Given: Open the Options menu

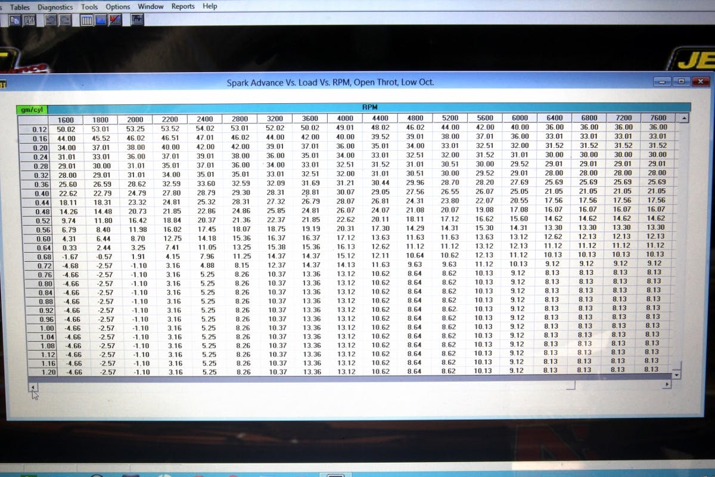Looking at the screenshot, I should 118,7.
